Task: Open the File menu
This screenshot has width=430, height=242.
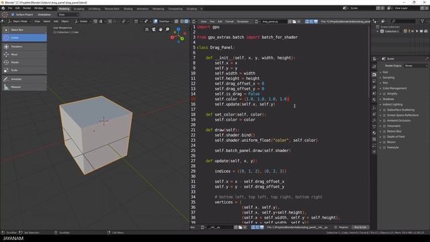Action: coord(10,8)
